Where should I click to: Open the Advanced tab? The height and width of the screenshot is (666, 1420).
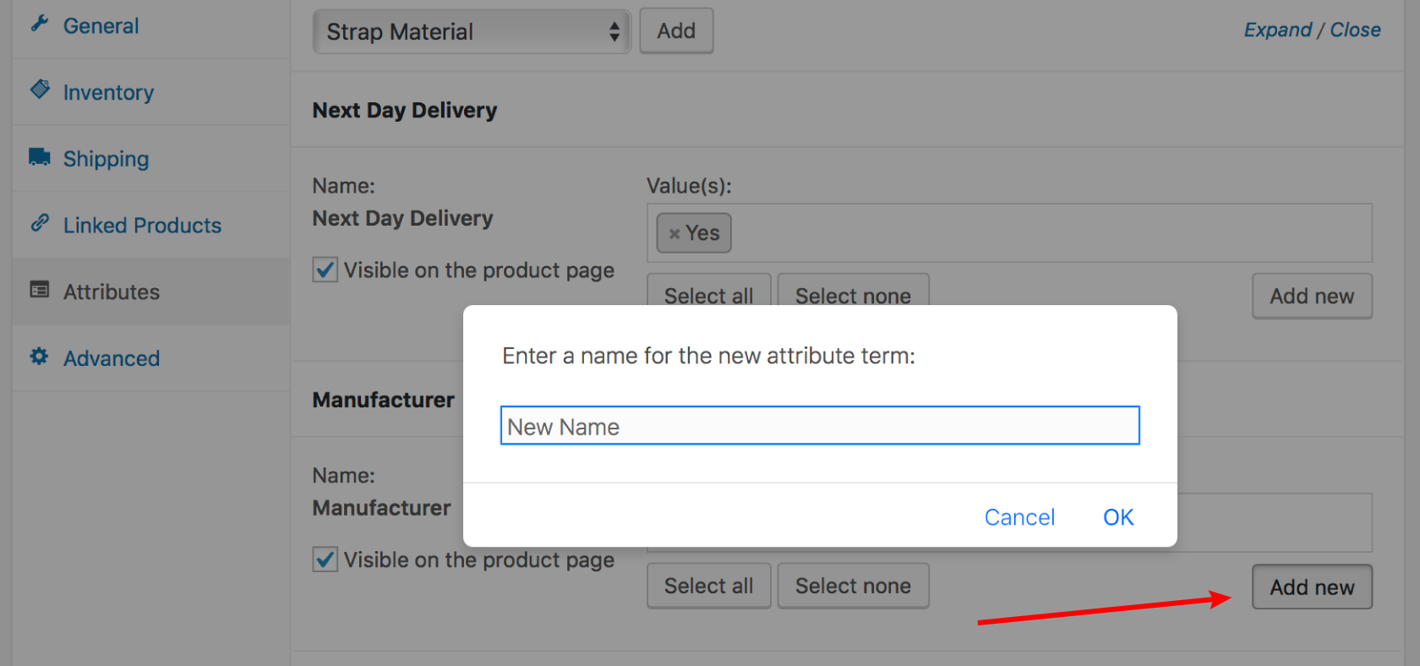(x=151, y=358)
